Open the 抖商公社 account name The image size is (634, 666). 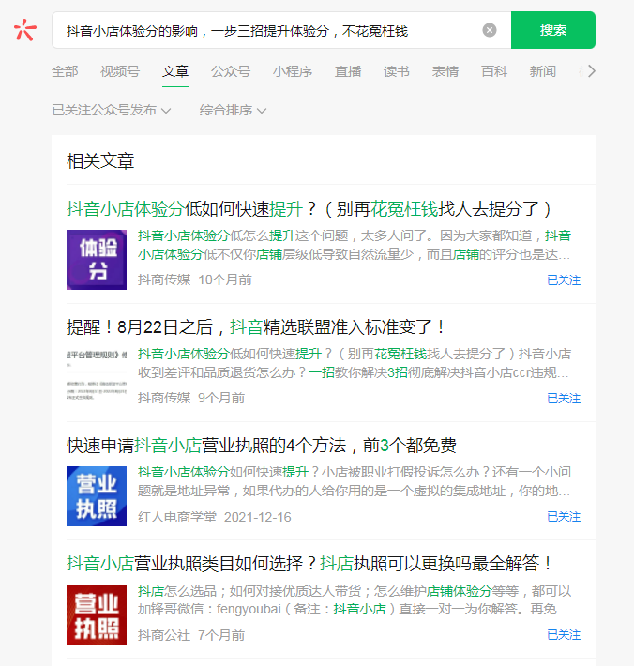click(x=164, y=635)
